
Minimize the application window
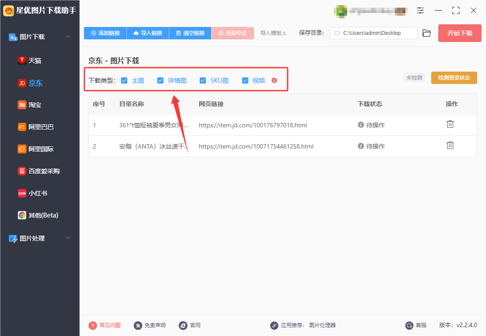pos(438,11)
